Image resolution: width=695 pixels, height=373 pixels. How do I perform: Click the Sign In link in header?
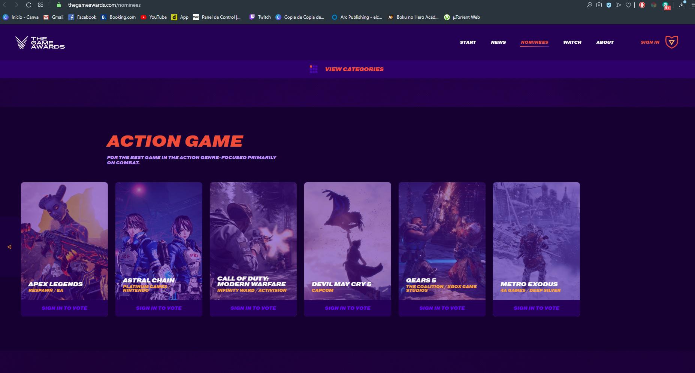[650, 42]
